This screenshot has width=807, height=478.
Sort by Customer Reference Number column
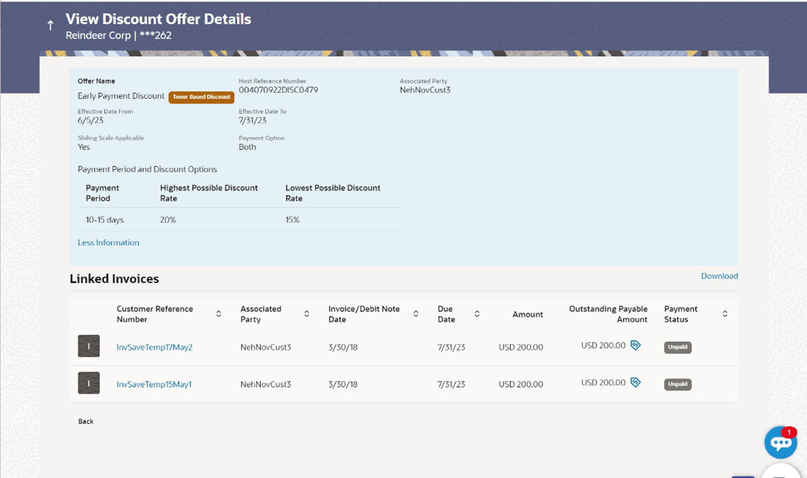pyautogui.click(x=219, y=314)
